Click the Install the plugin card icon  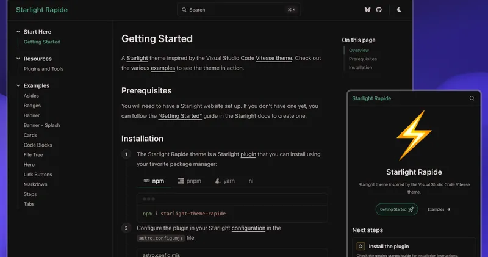[x=361, y=247]
